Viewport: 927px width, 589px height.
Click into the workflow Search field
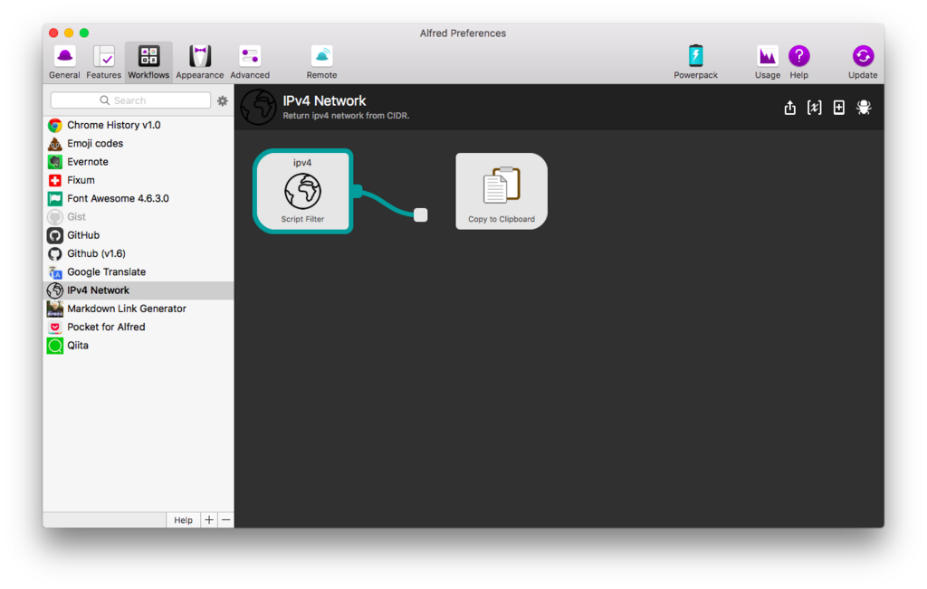pyautogui.click(x=130, y=100)
